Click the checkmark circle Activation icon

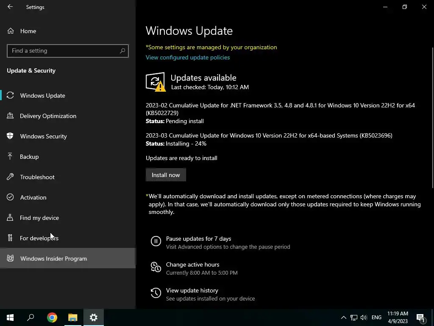10,197
